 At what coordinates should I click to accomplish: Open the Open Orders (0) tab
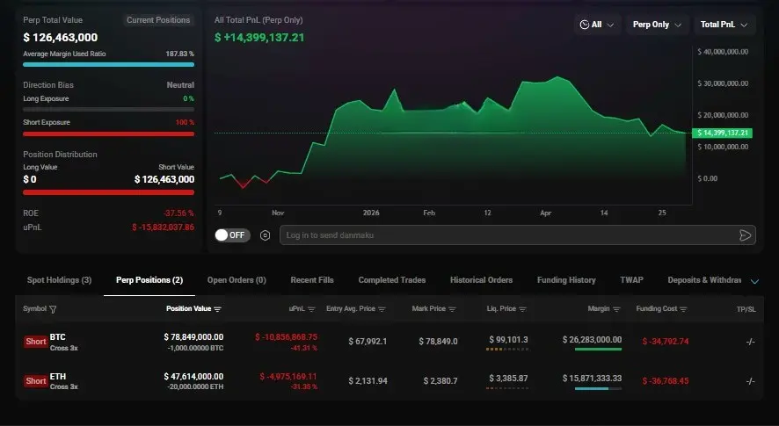(237, 280)
